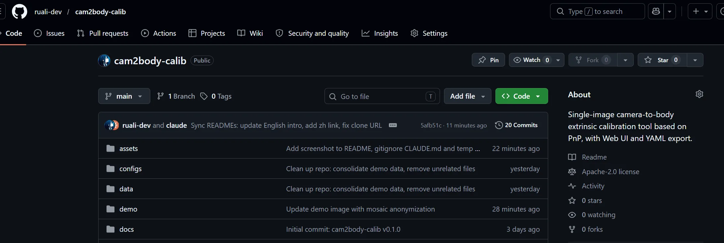Open the Wiki tab

point(250,33)
